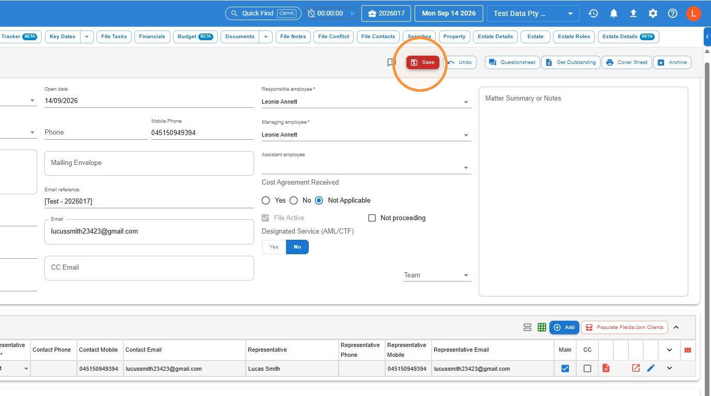The height and width of the screenshot is (396, 711).
Task: Select Yes for Cost Agreement Received
Action: pos(266,201)
